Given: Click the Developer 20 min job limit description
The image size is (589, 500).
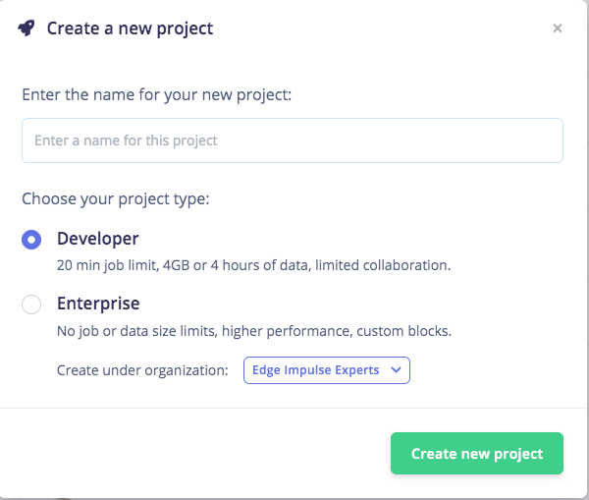Looking at the screenshot, I should [x=253, y=265].
